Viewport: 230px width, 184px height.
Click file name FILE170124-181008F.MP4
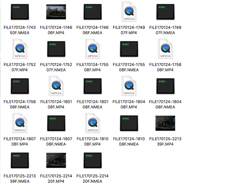coord(92,141)
